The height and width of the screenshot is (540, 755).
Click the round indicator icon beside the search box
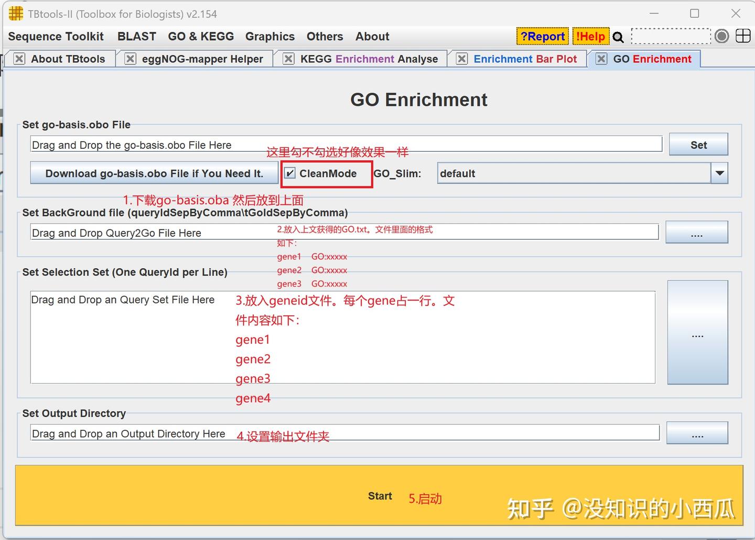point(721,36)
